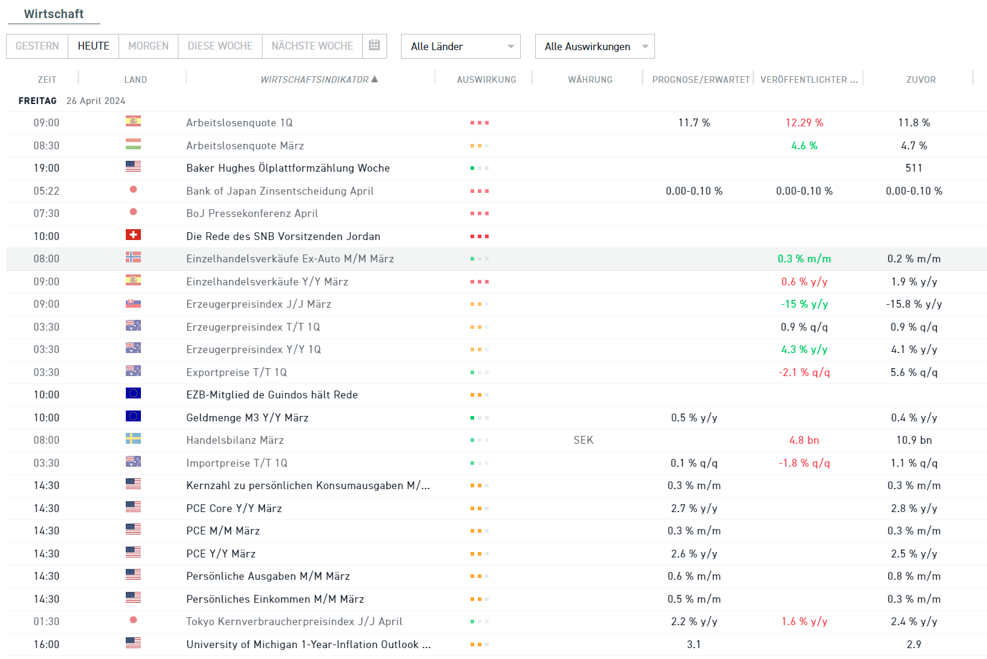Switch to the Morgen tab
This screenshot has width=987, height=659.
click(x=148, y=46)
